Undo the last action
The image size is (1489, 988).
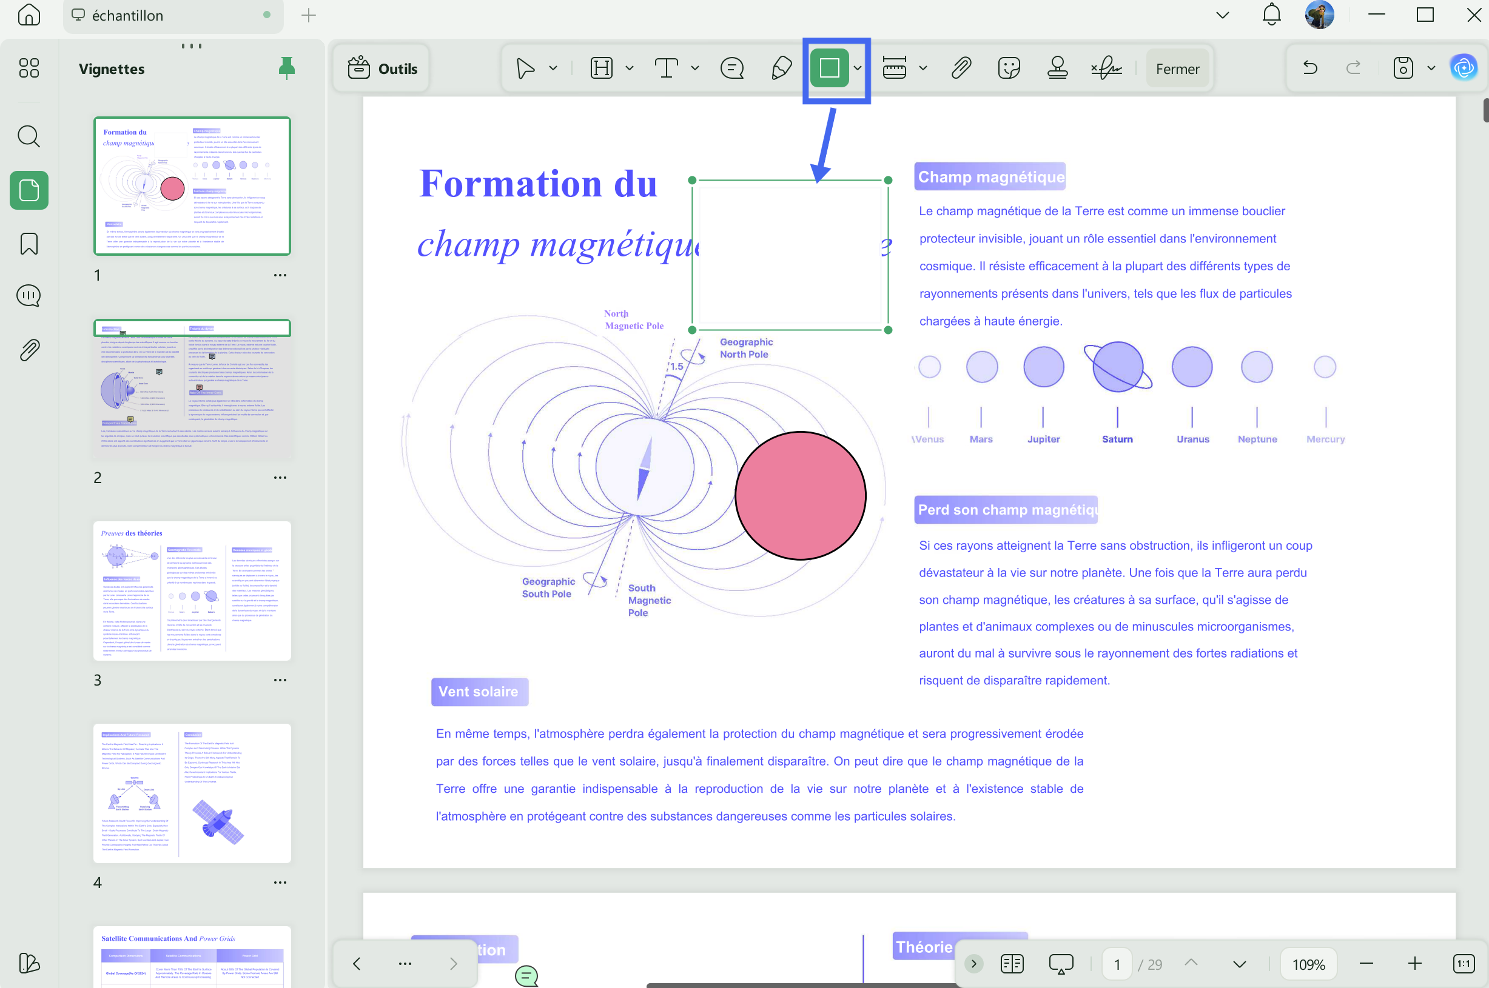point(1310,67)
